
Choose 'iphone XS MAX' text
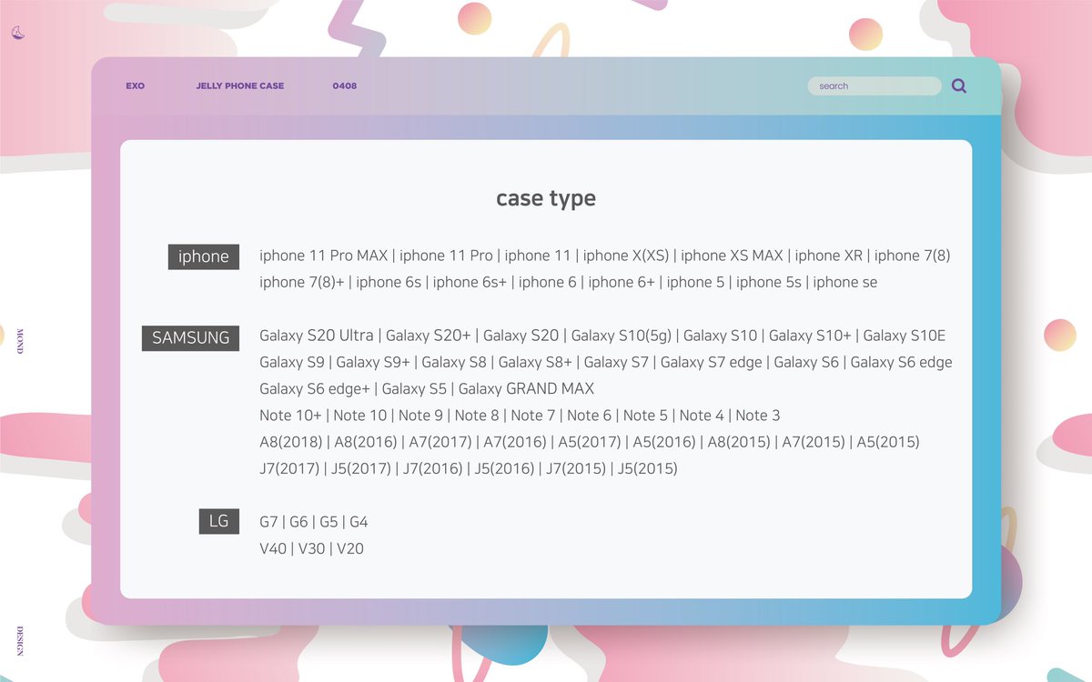click(x=733, y=256)
